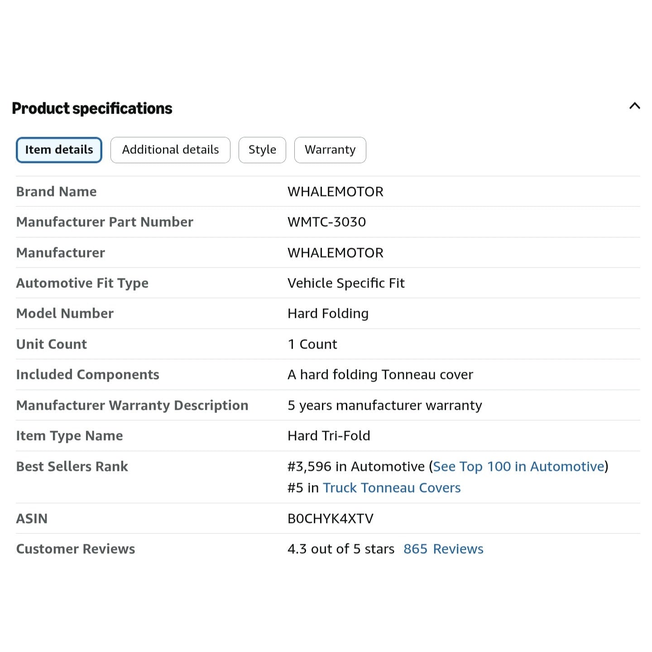652x652 pixels.
Task: Select the ASIN value B0CHYK4XTV
Action: click(x=331, y=518)
